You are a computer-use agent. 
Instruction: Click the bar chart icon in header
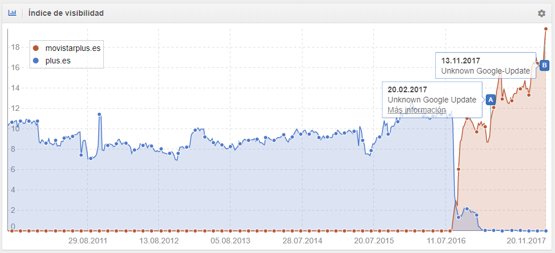(12, 13)
